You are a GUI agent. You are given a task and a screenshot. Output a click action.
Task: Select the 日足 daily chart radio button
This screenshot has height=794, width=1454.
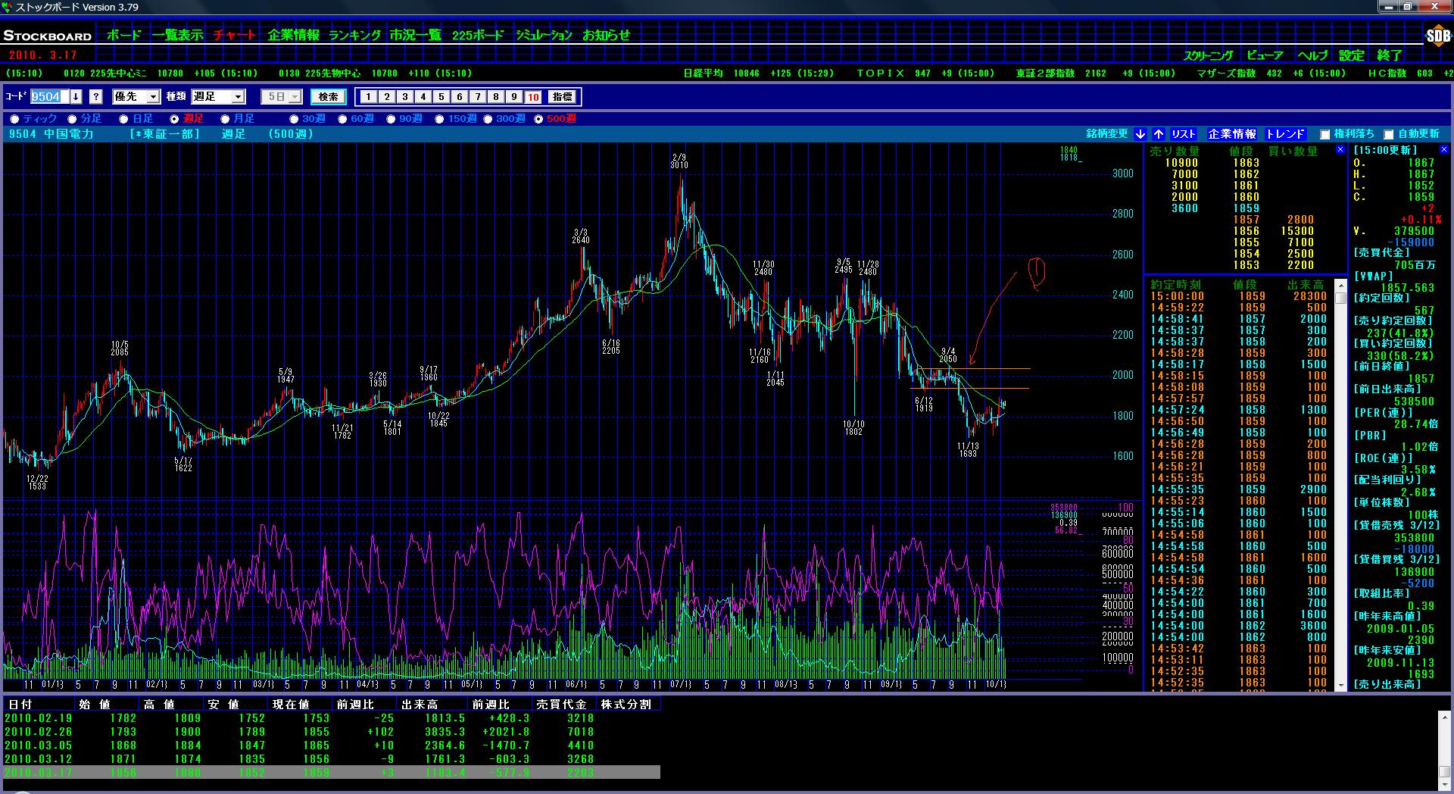pyautogui.click(x=123, y=119)
